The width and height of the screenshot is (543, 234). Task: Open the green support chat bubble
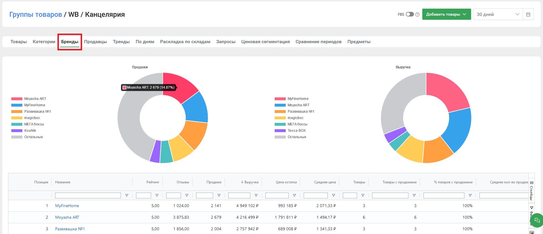[537, 220]
